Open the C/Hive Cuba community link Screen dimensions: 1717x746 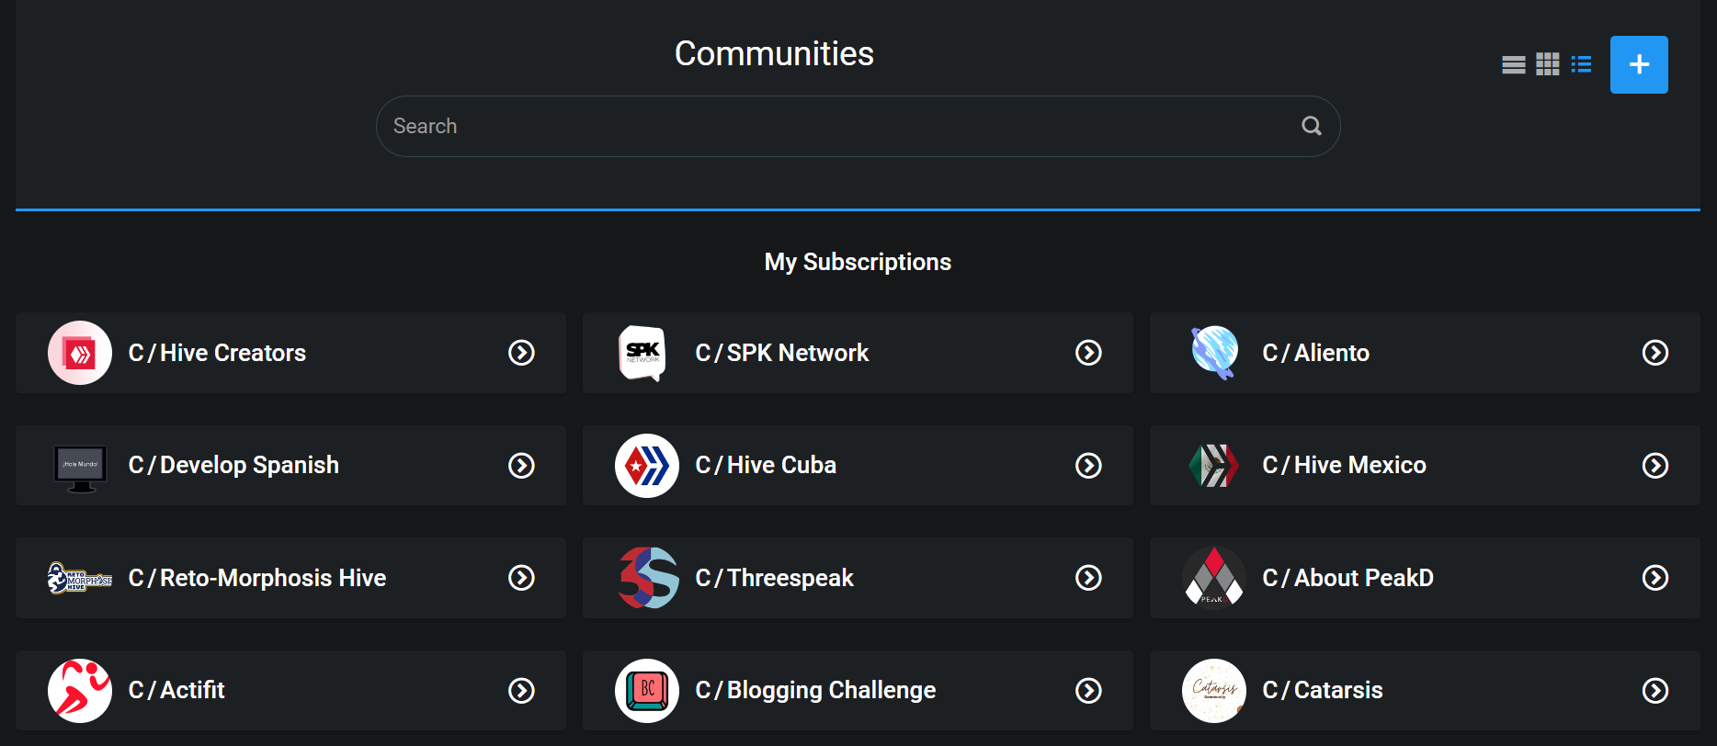pos(766,465)
